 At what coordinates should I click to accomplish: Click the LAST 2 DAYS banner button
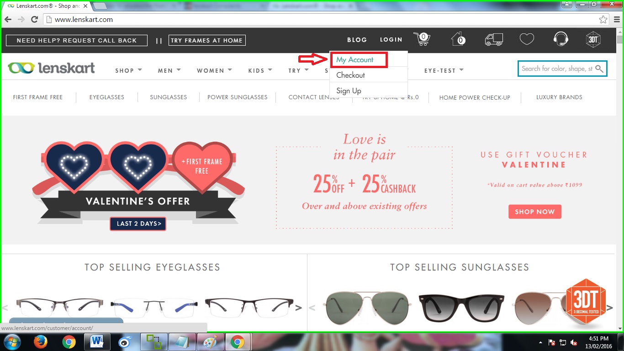[x=138, y=223]
